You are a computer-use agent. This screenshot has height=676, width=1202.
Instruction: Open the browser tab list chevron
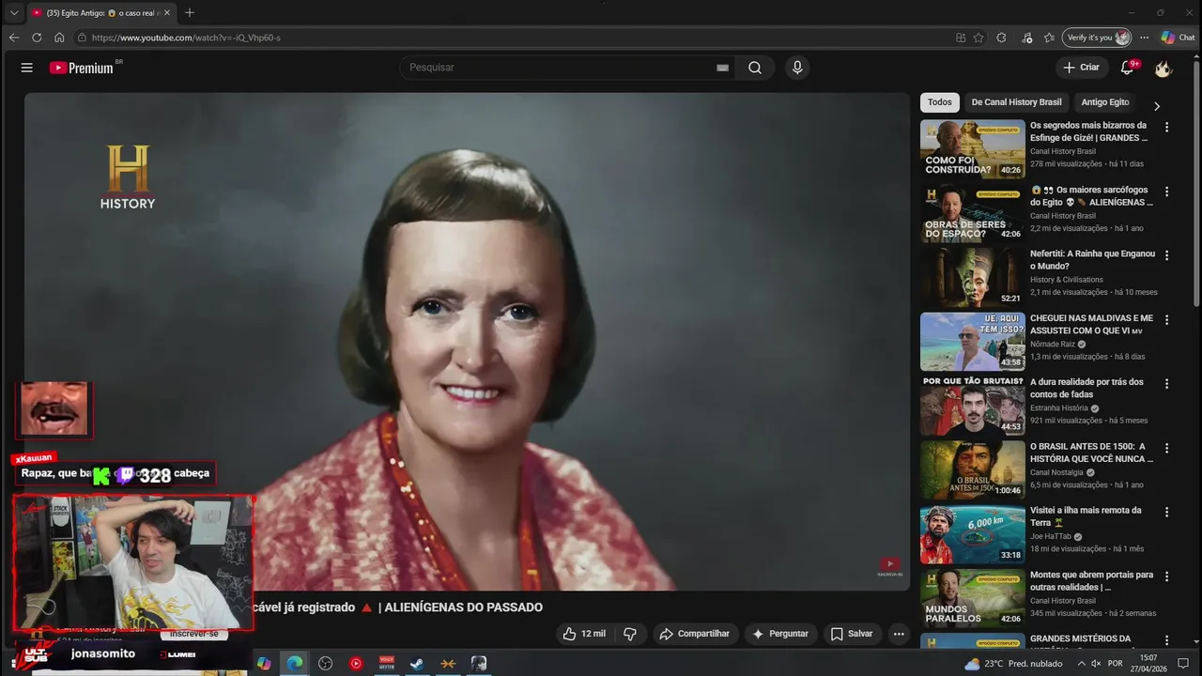coord(13,13)
